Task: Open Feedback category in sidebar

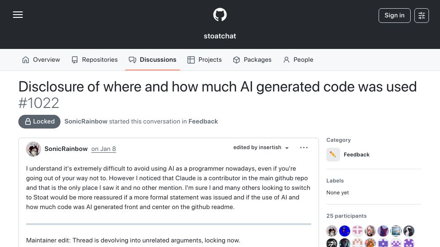Action: coord(357,155)
